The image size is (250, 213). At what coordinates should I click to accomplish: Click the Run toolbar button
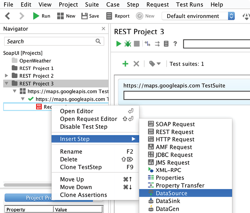(42, 16)
